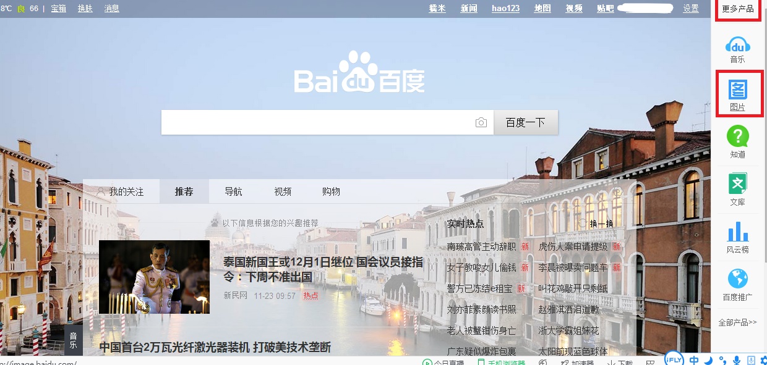Viewport: 767px width, 365px height.
Task: Click the Baidu paw logo
Action: [x=359, y=73]
